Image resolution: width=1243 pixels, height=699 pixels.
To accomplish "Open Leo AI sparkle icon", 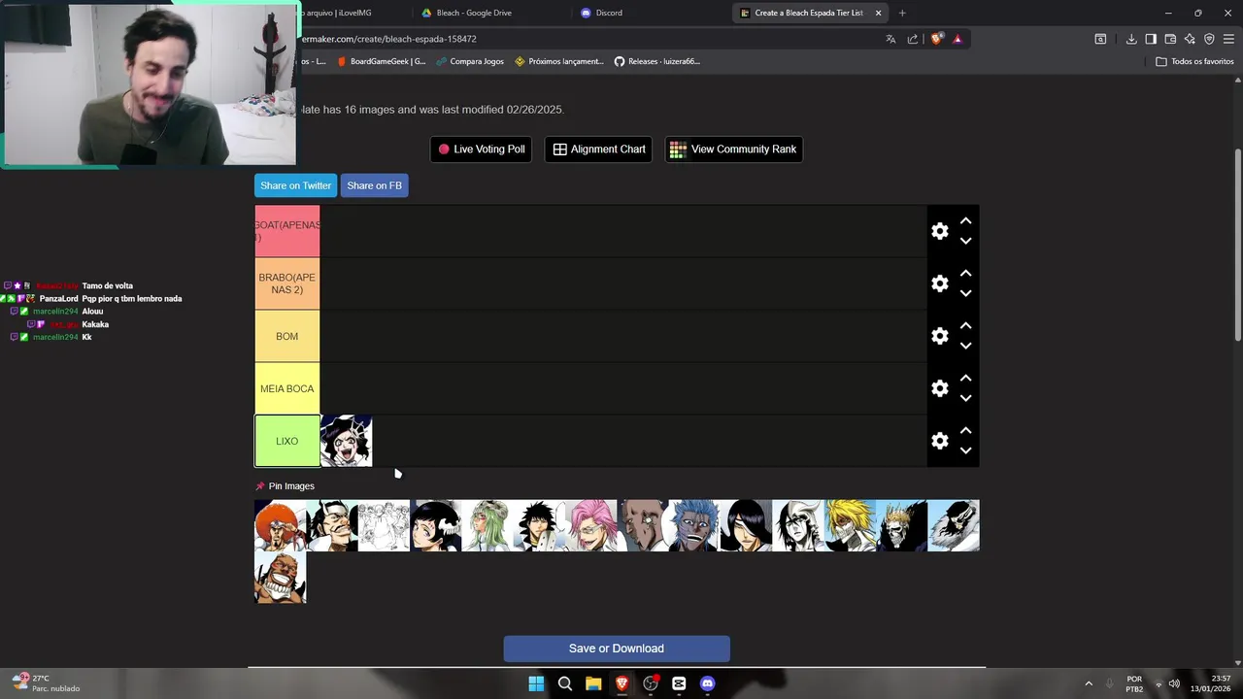I will (x=1190, y=39).
